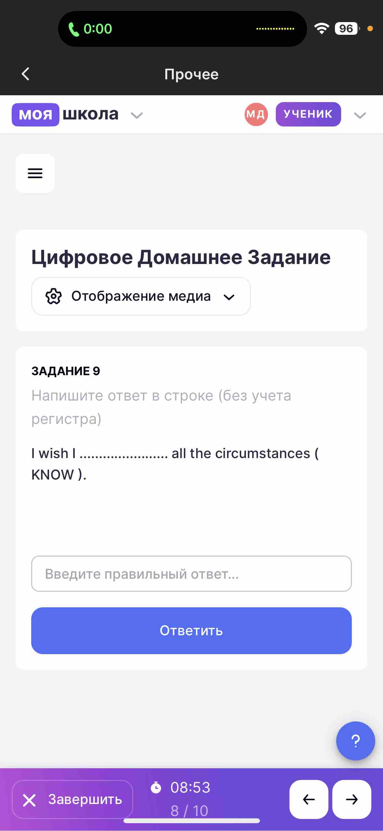Click the Моя школа logo
383x831 pixels.
(x=65, y=114)
